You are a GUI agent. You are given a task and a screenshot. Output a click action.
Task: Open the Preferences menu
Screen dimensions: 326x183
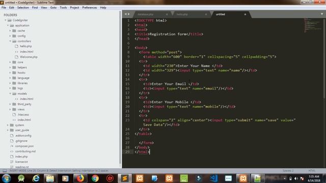[x=90, y=8]
